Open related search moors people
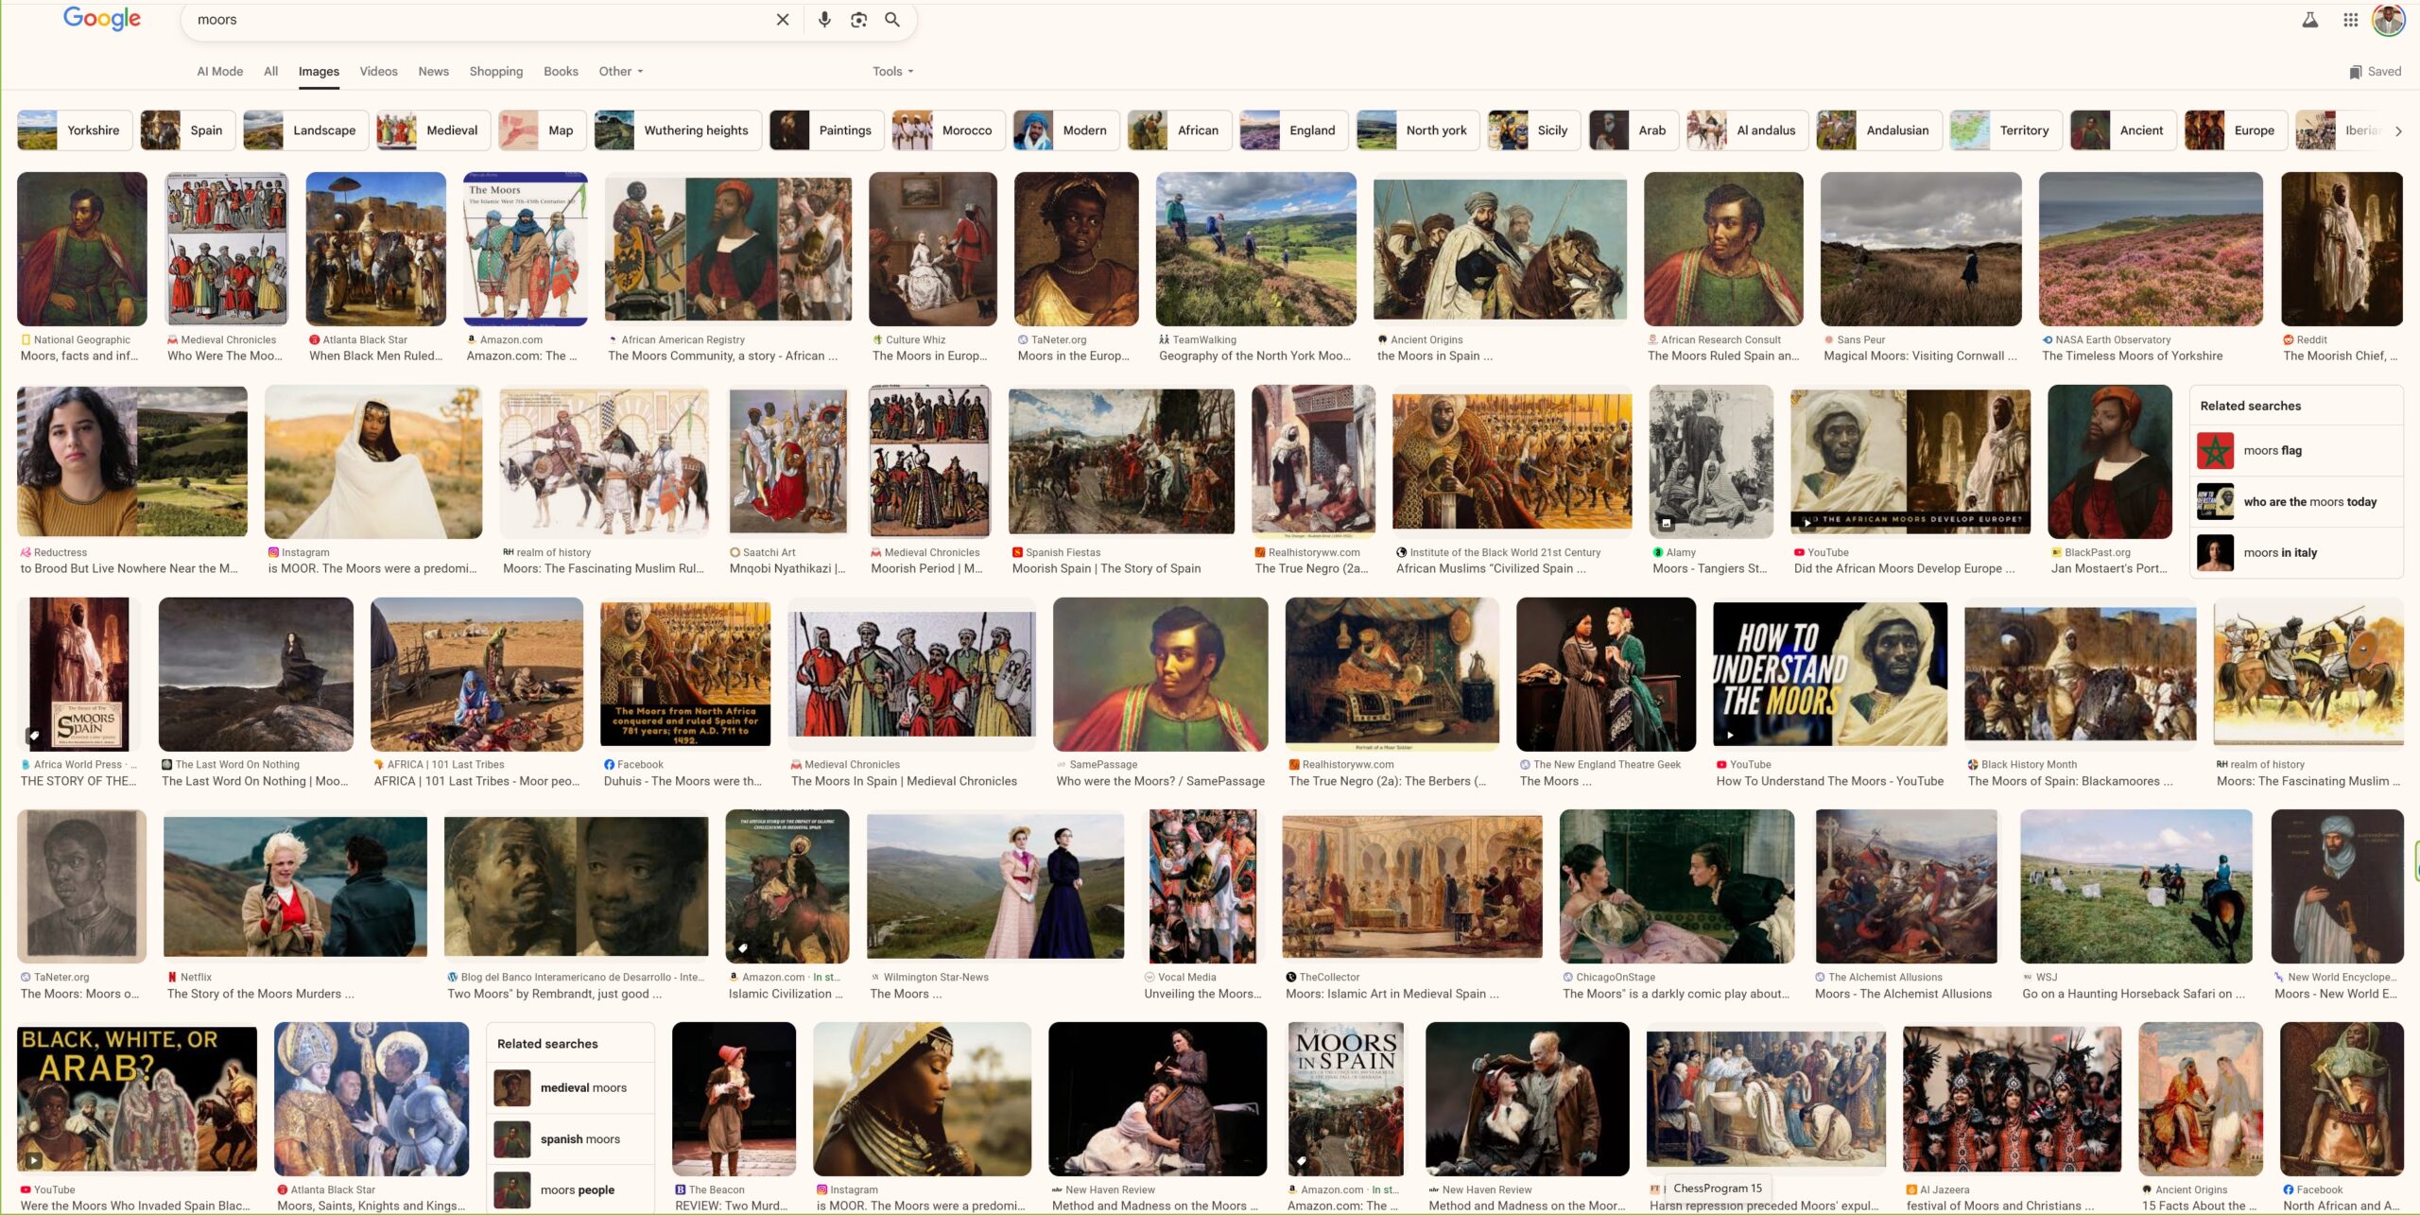Screen dimensions: 2420x1215 (570, 1190)
